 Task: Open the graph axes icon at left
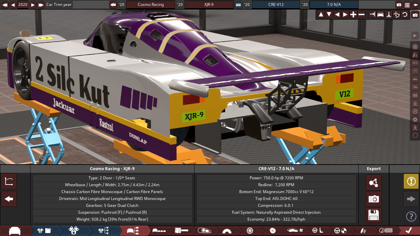pyautogui.click(x=9, y=181)
